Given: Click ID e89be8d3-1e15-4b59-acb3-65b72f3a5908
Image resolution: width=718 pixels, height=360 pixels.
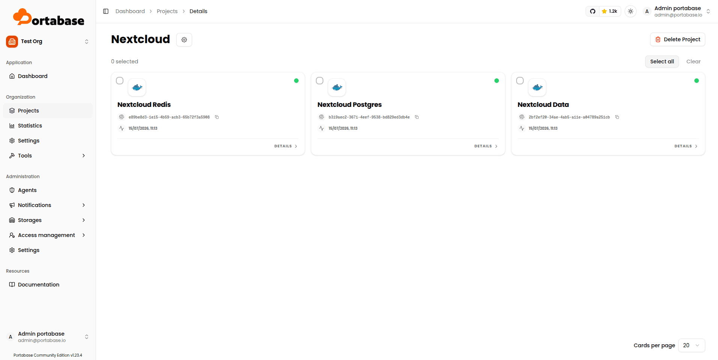Looking at the screenshot, I should 169,117.
